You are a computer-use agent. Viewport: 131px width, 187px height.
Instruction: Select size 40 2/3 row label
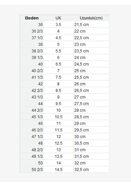(x=37, y=71)
